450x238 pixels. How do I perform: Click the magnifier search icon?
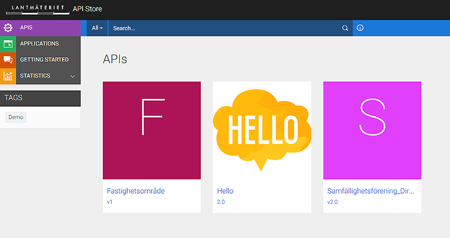tap(345, 28)
